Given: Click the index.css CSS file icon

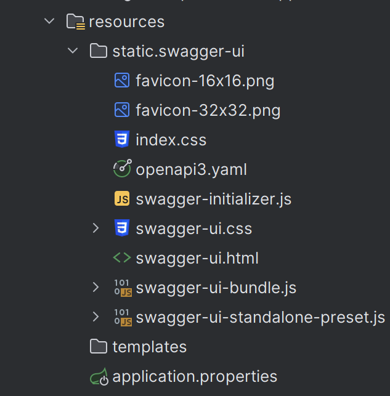Looking at the screenshot, I should [x=122, y=139].
